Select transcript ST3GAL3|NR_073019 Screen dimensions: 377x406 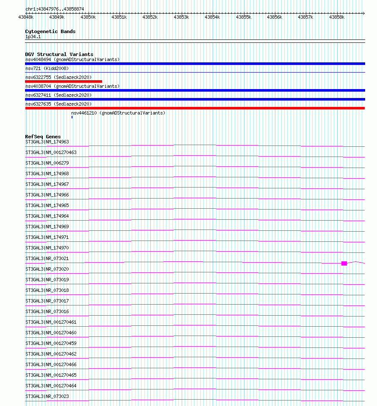point(47,280)
